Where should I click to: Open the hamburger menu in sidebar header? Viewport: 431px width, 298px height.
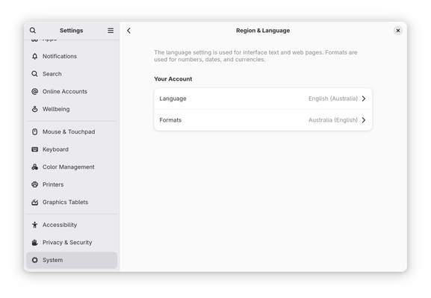coord(111,30)
